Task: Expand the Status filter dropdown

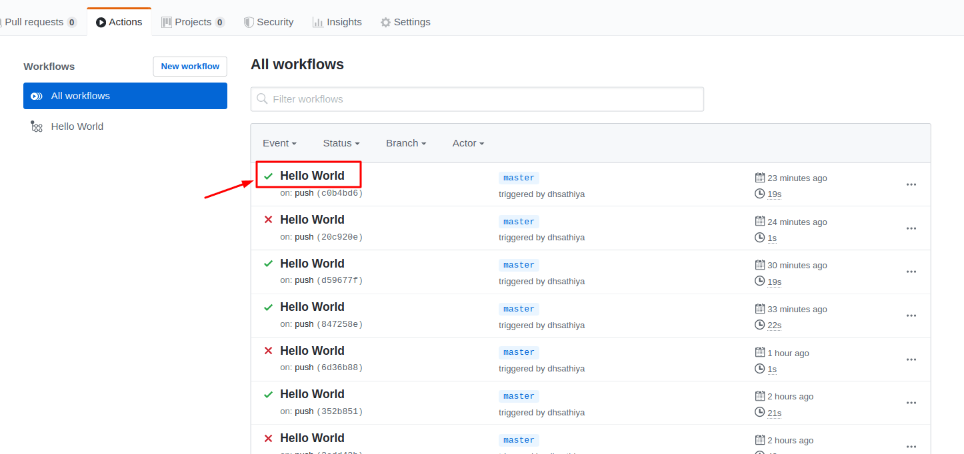Action: coord(341,143)
